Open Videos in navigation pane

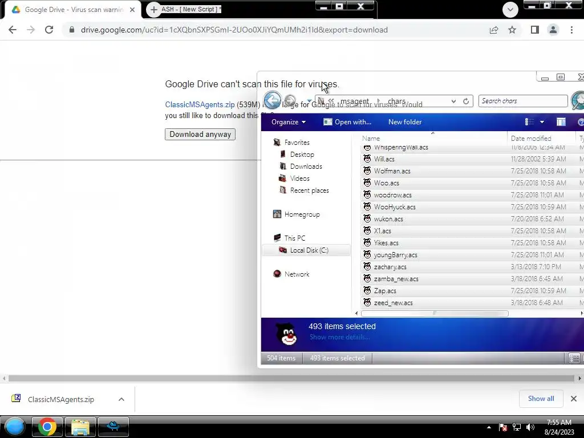300,179
